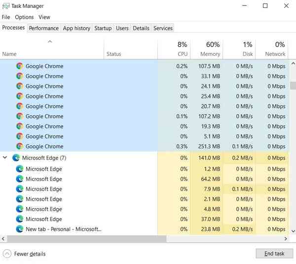This screenshot has width=296, height=264.
Task: Click horizontal scrollbar left arrow
Action: point(3,239)
